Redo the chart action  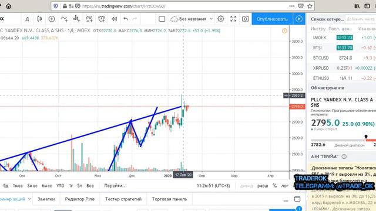(135, 19)
